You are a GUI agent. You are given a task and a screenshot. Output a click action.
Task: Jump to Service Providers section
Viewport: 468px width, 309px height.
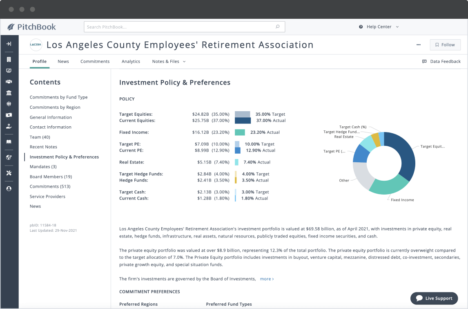point(47,196)
